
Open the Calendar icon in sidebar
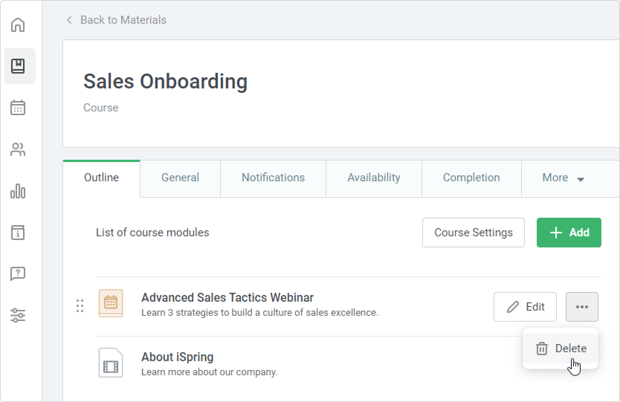coord(18,108)
